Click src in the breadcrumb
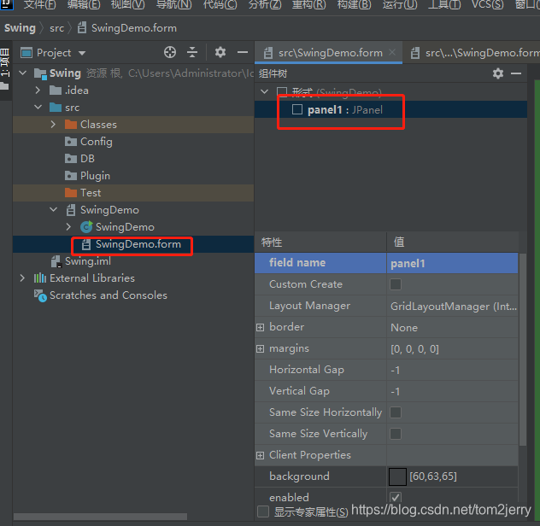Image resolution: width=540 pixels, height=526 pixels. click(x=57, y=28)
